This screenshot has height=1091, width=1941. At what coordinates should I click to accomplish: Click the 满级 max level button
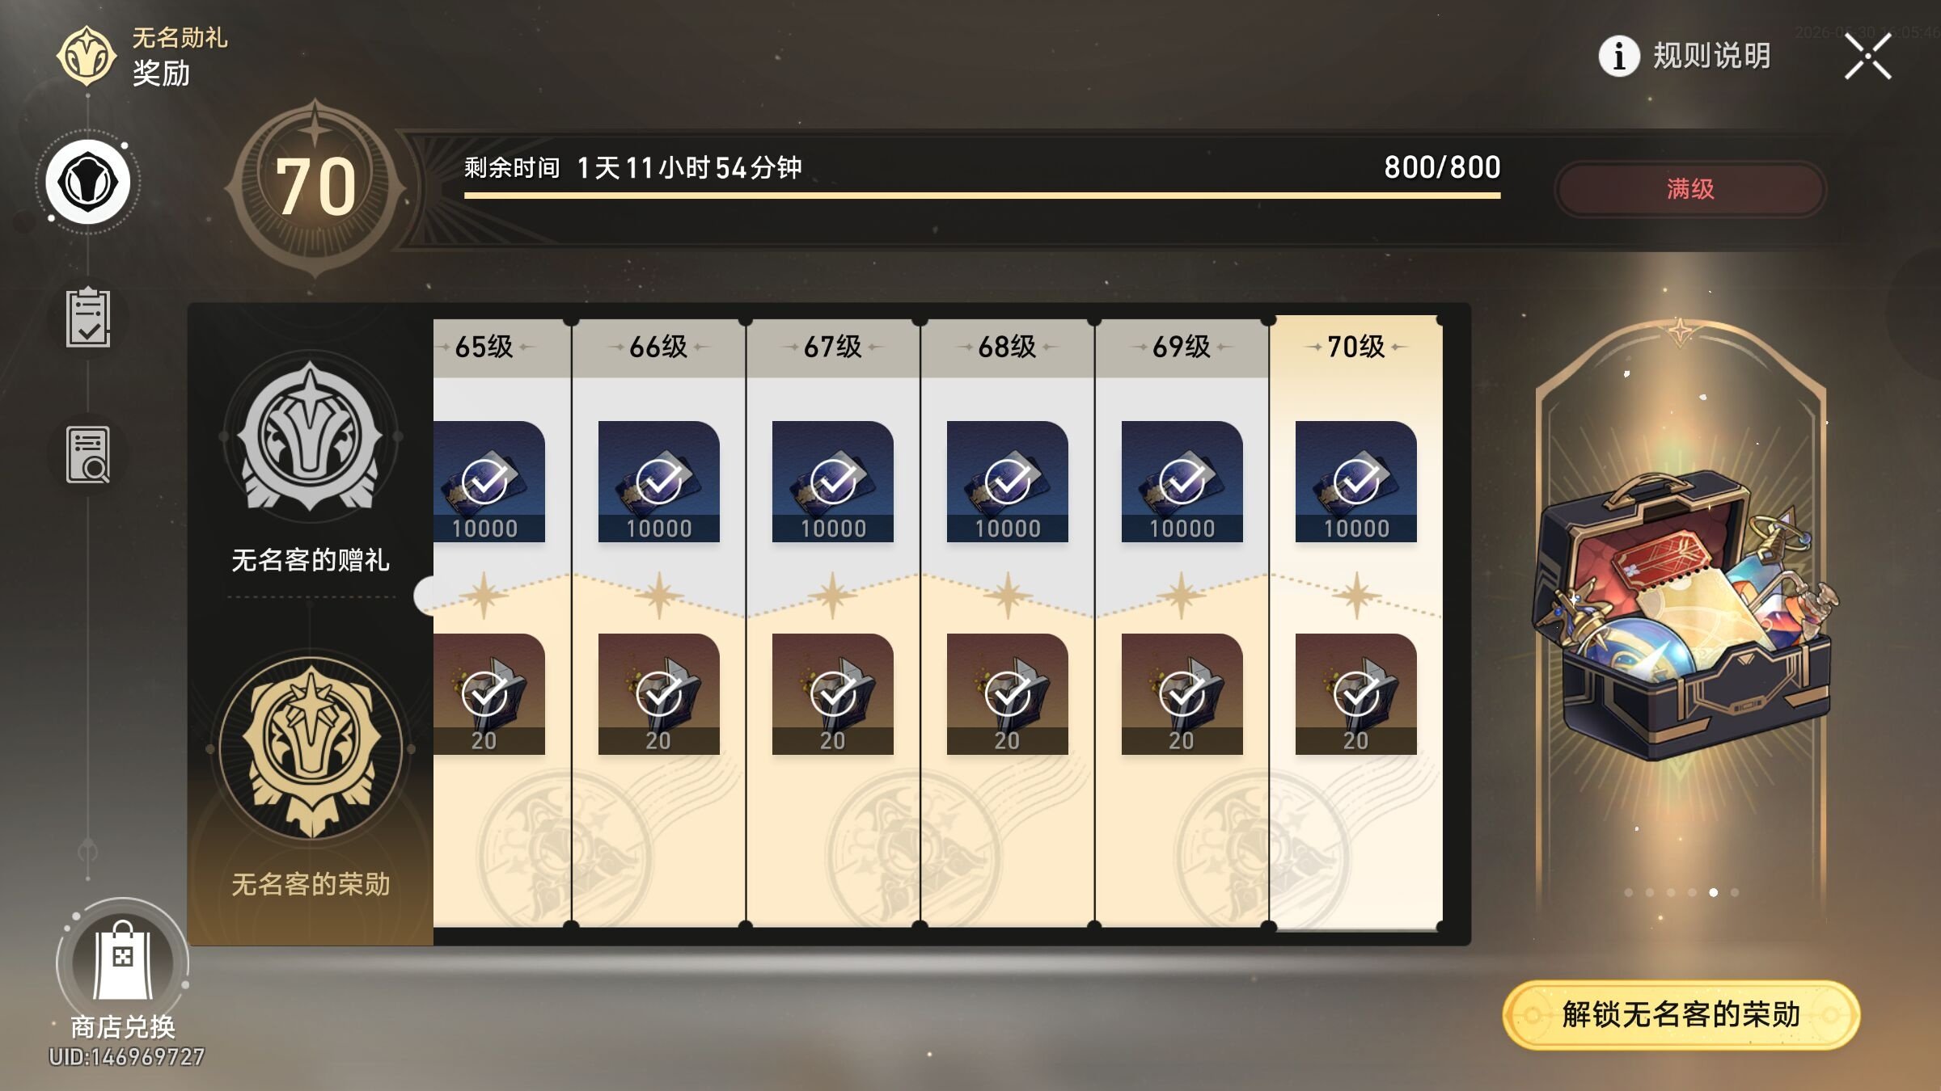(1690, 189)
